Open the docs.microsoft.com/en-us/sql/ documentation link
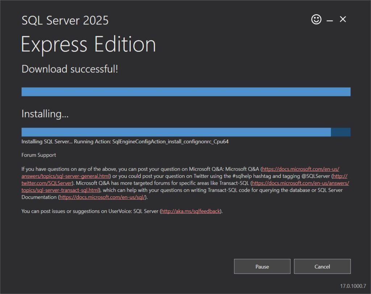The image size is (371, 294). [x=102, y=197]
